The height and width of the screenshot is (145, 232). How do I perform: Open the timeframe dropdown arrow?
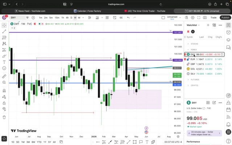[x=83, y=18]
